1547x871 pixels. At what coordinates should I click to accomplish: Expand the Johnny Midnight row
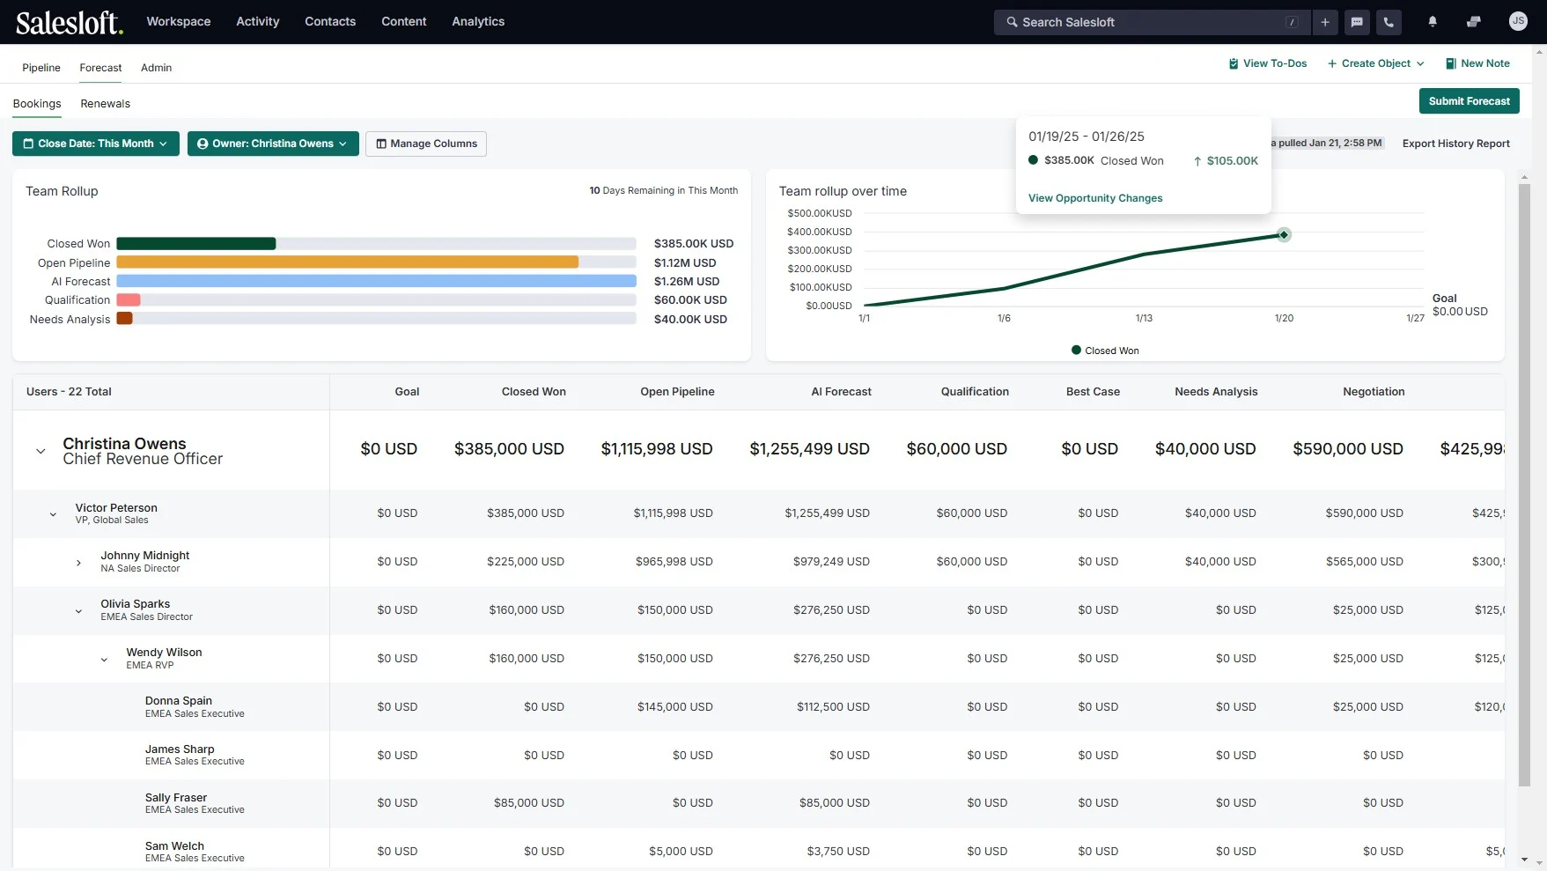(78, 563)
